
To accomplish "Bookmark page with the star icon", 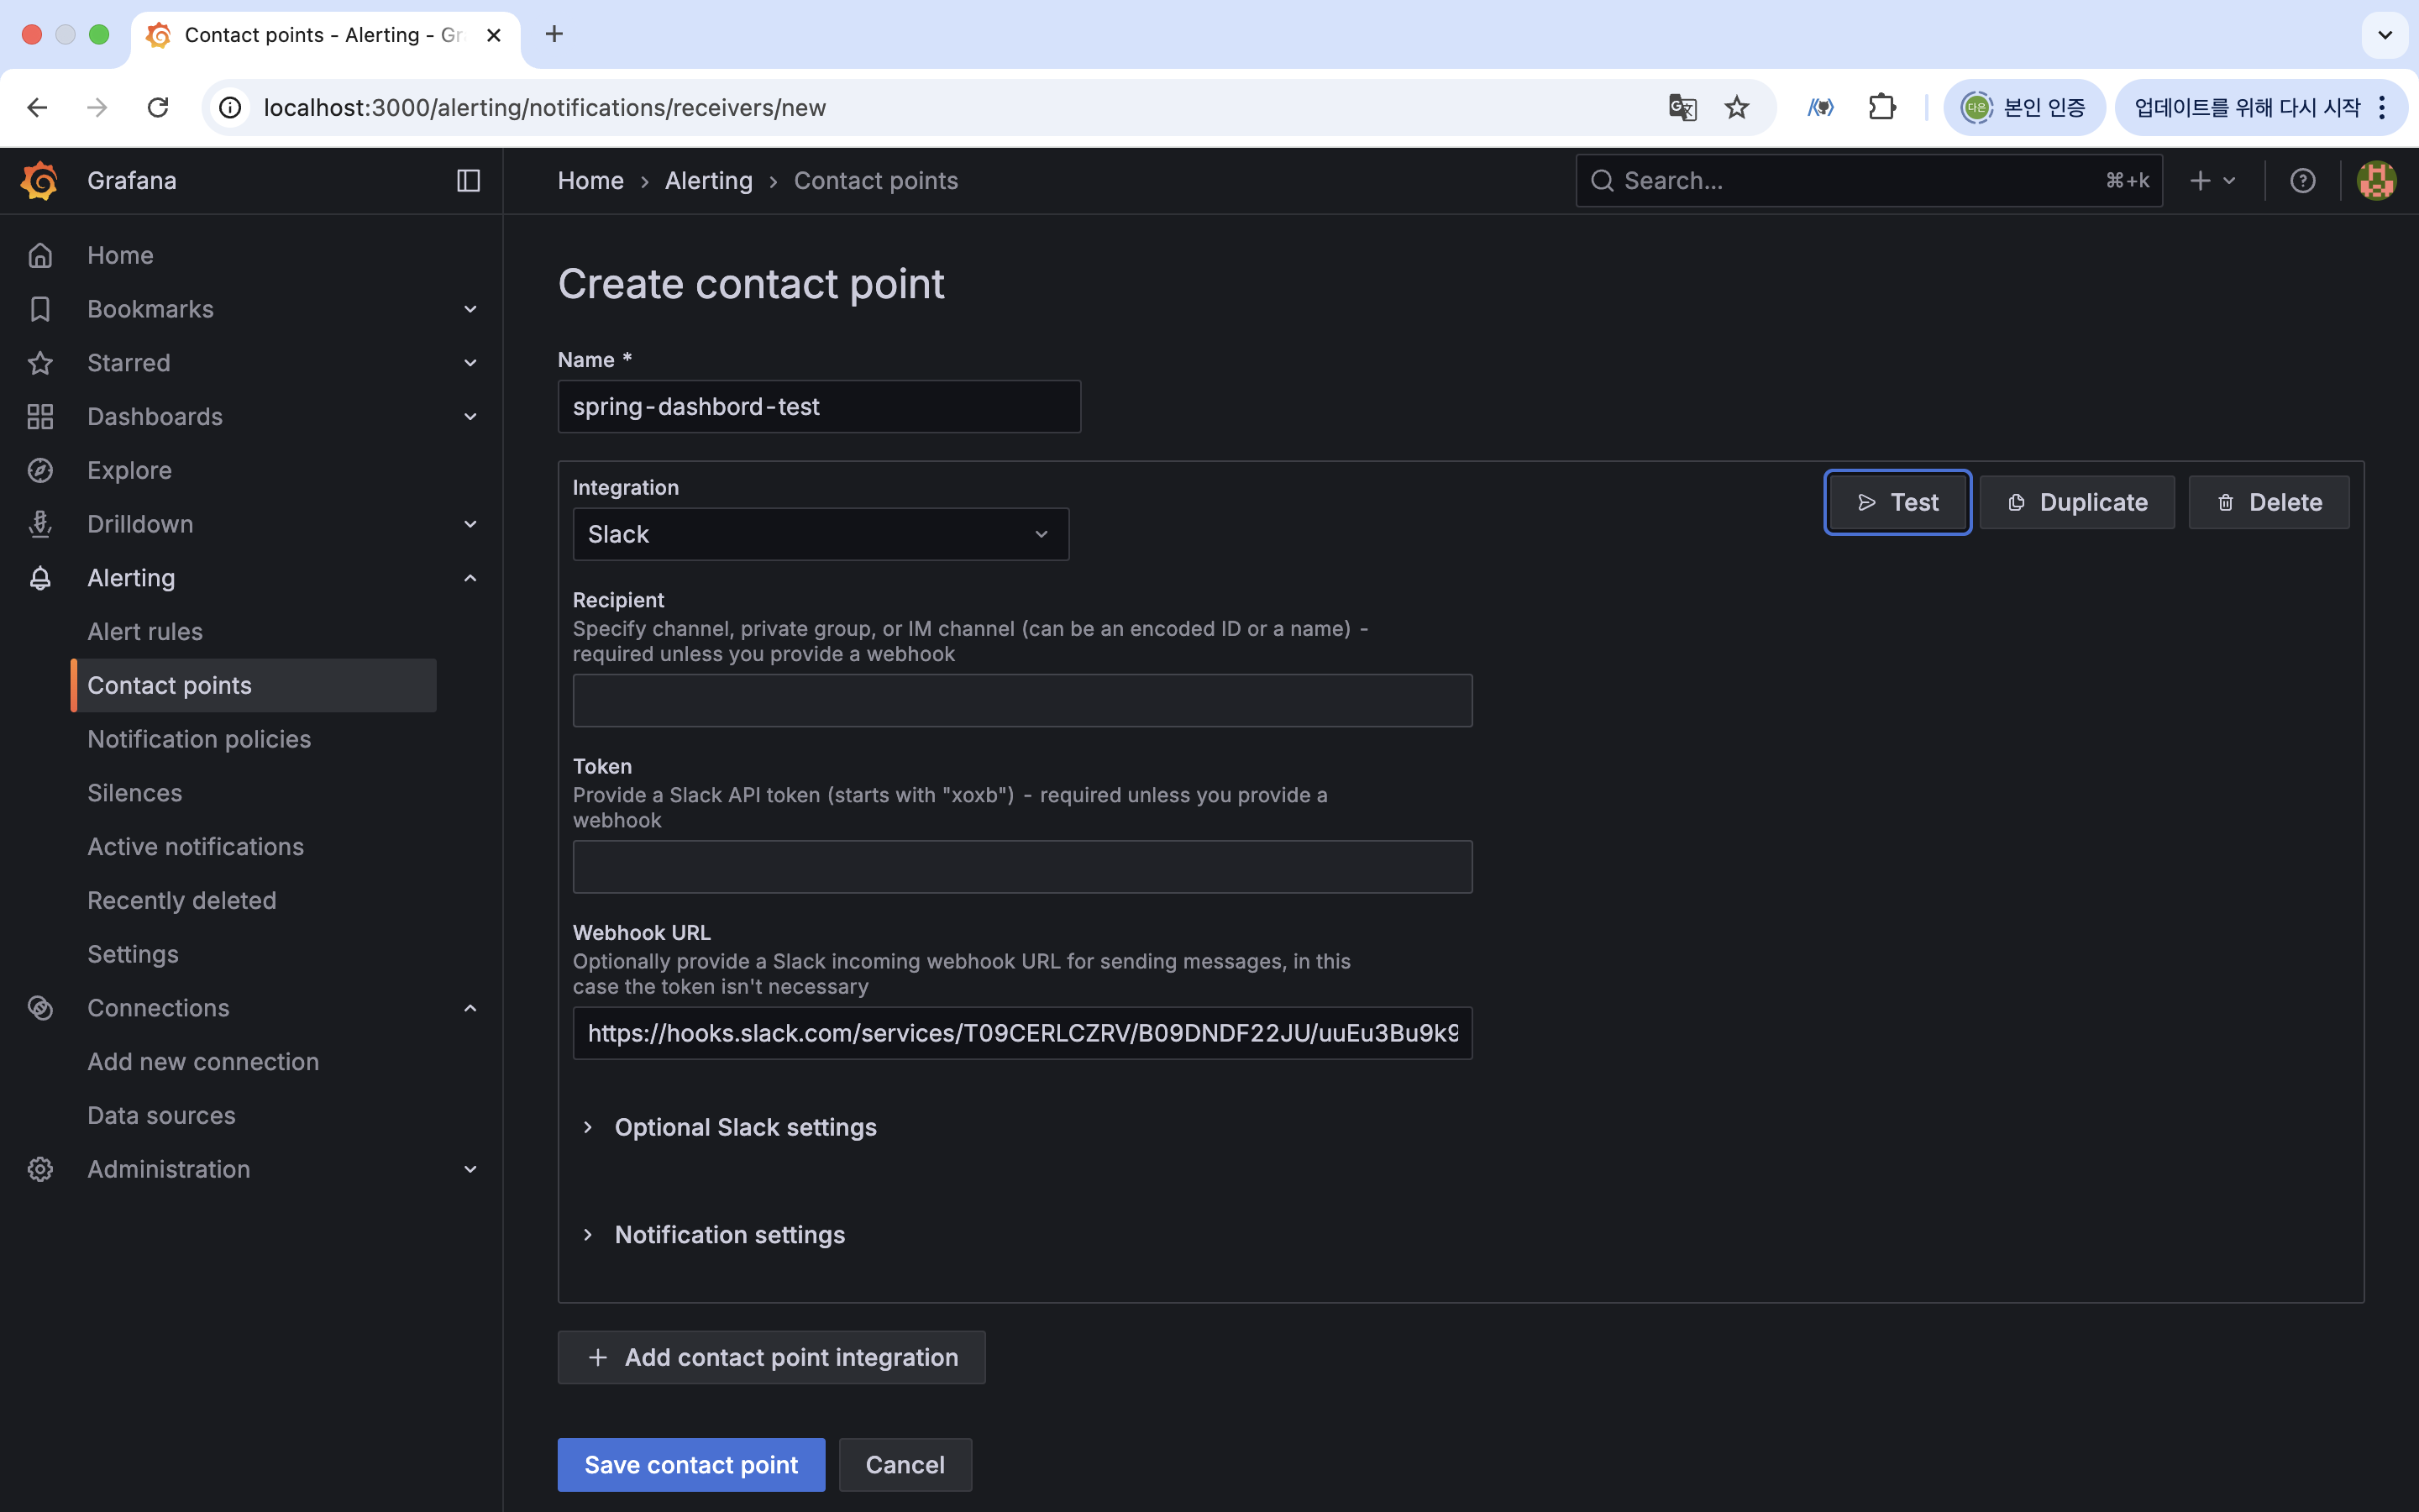I will [1737, 107].
